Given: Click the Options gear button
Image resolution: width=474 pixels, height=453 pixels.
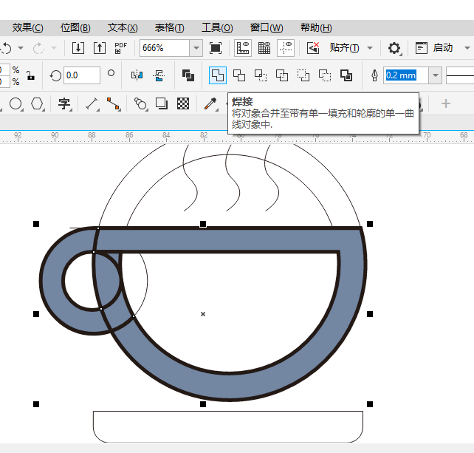Looking at the screenshot, I should (x=394, y=48).
